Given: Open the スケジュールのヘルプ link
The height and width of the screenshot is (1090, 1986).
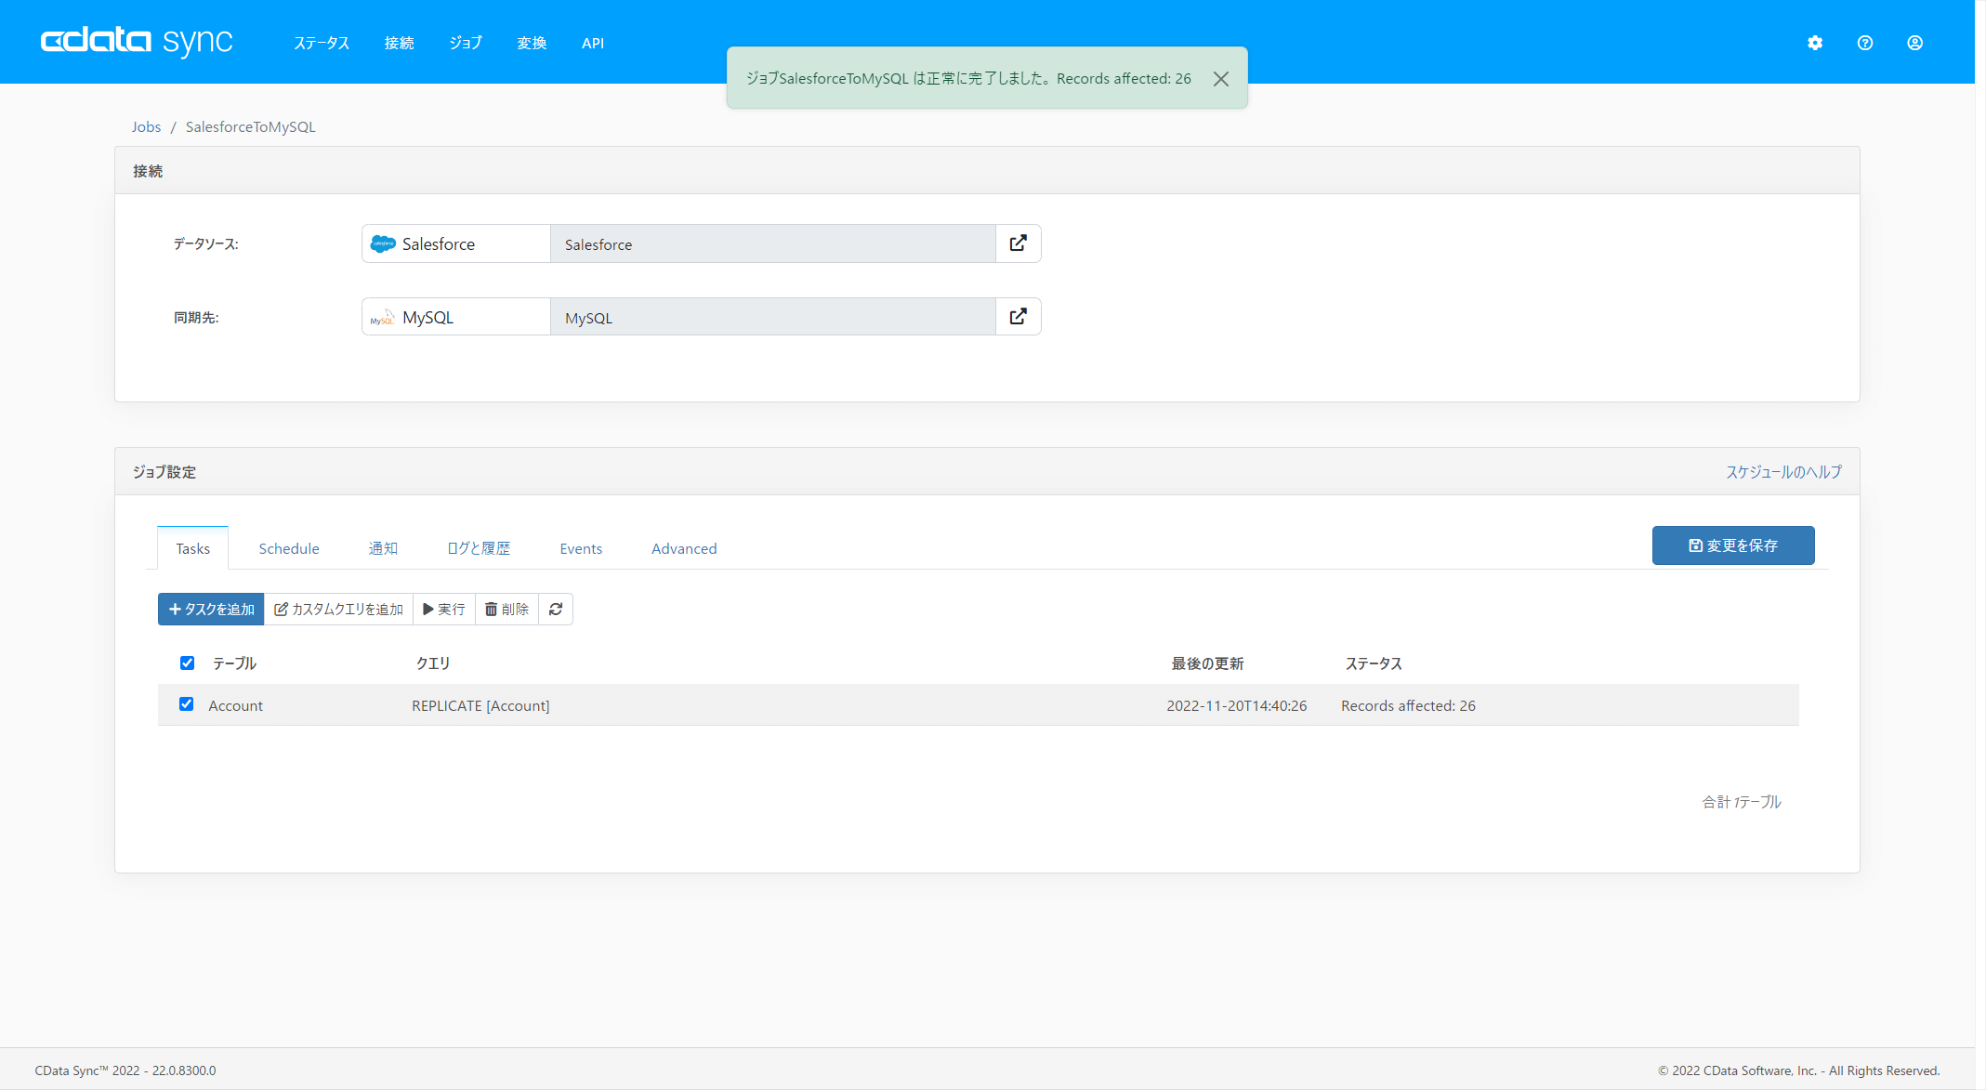Looking at the screenshot, I should pos(1783,472).
